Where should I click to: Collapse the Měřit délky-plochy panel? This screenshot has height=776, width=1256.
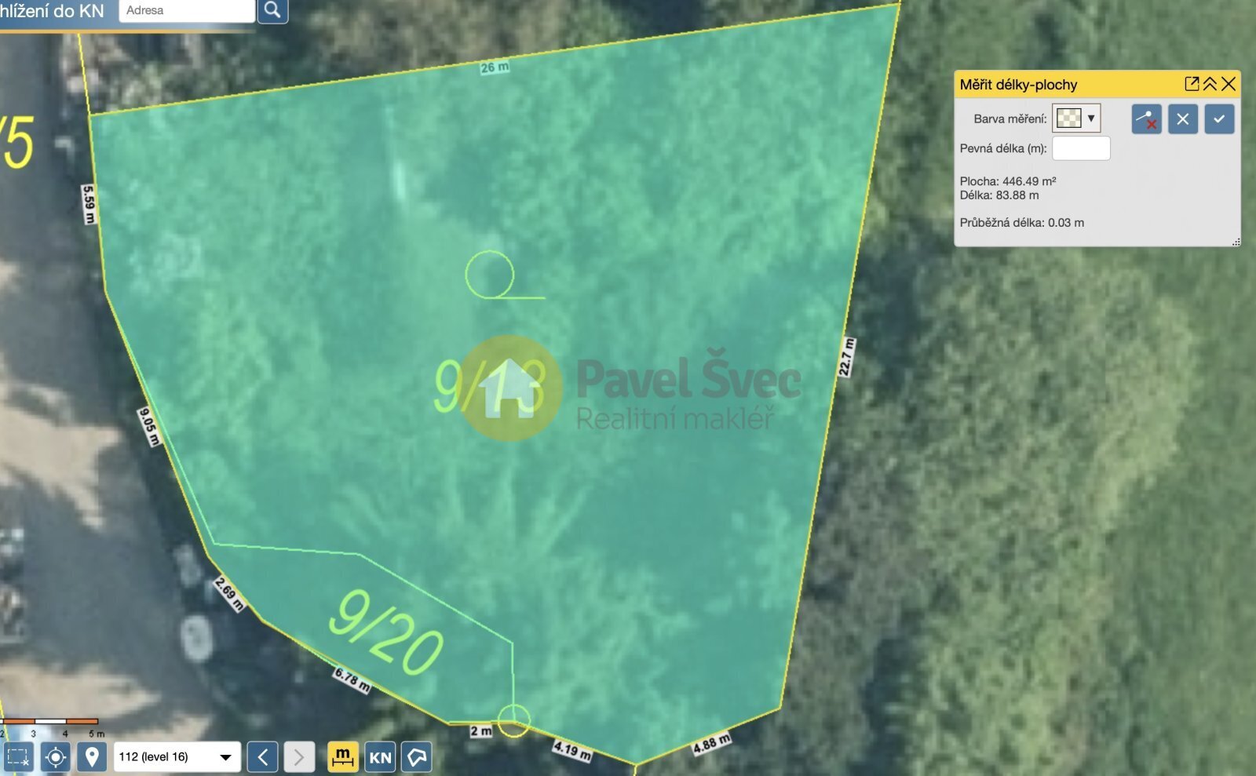[x=1210, y=84]
